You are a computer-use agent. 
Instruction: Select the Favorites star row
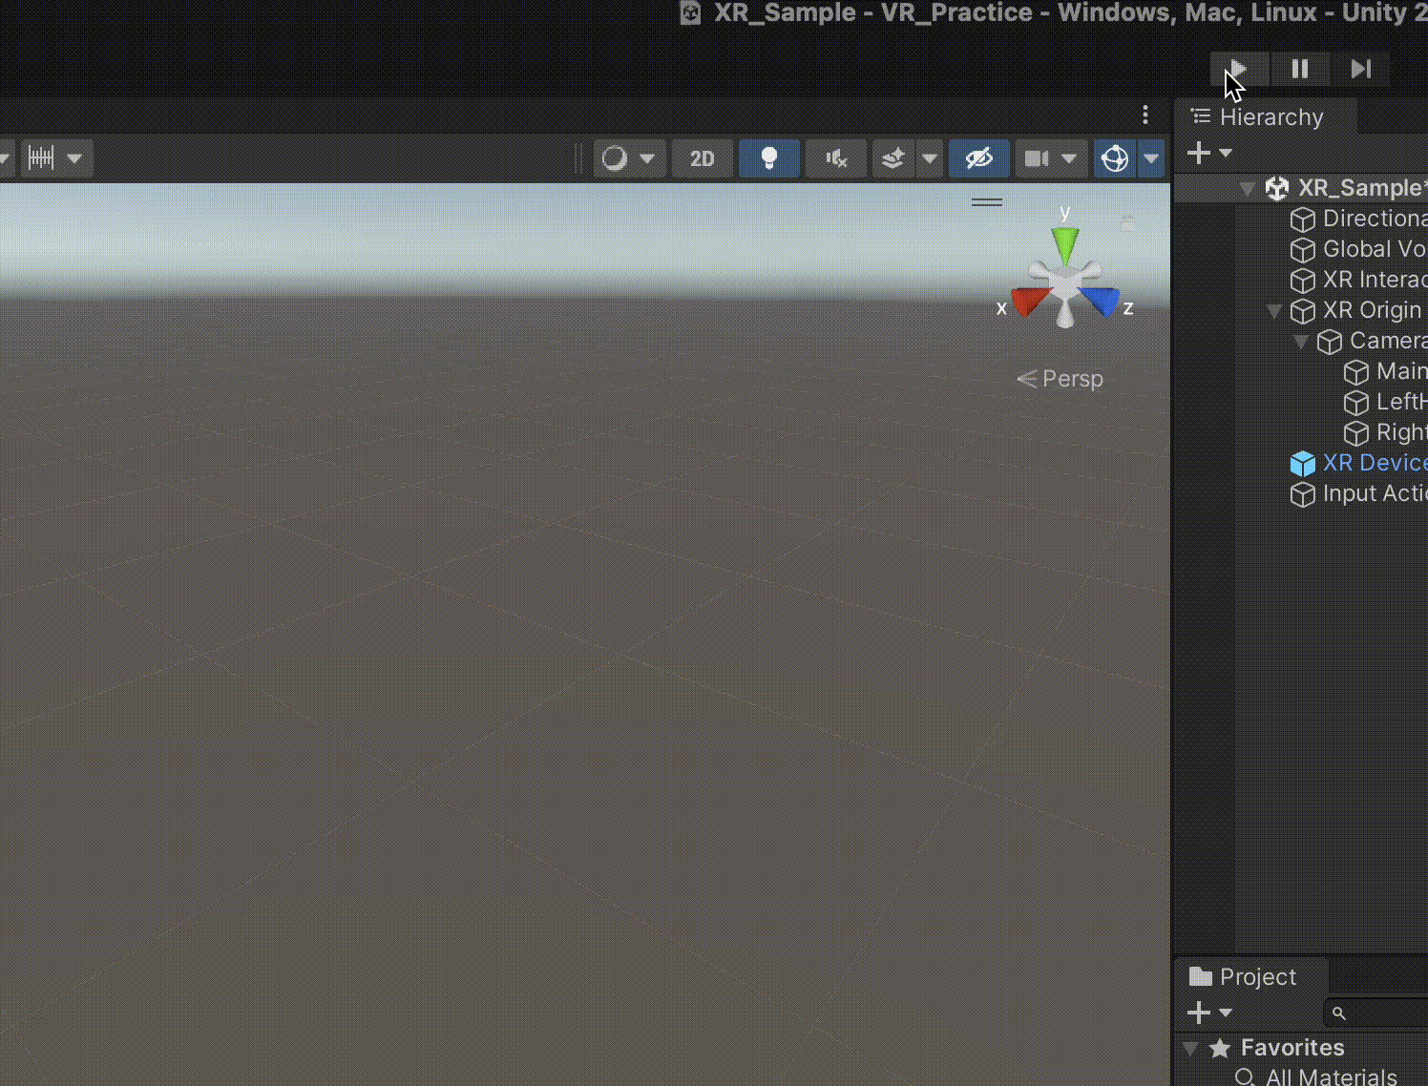tap(1300, 1048)
